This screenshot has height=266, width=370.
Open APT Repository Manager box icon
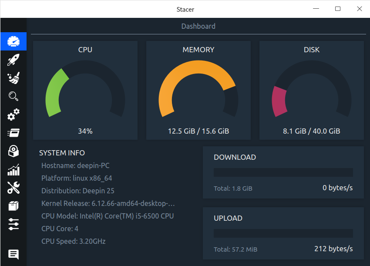pos(13,206)
